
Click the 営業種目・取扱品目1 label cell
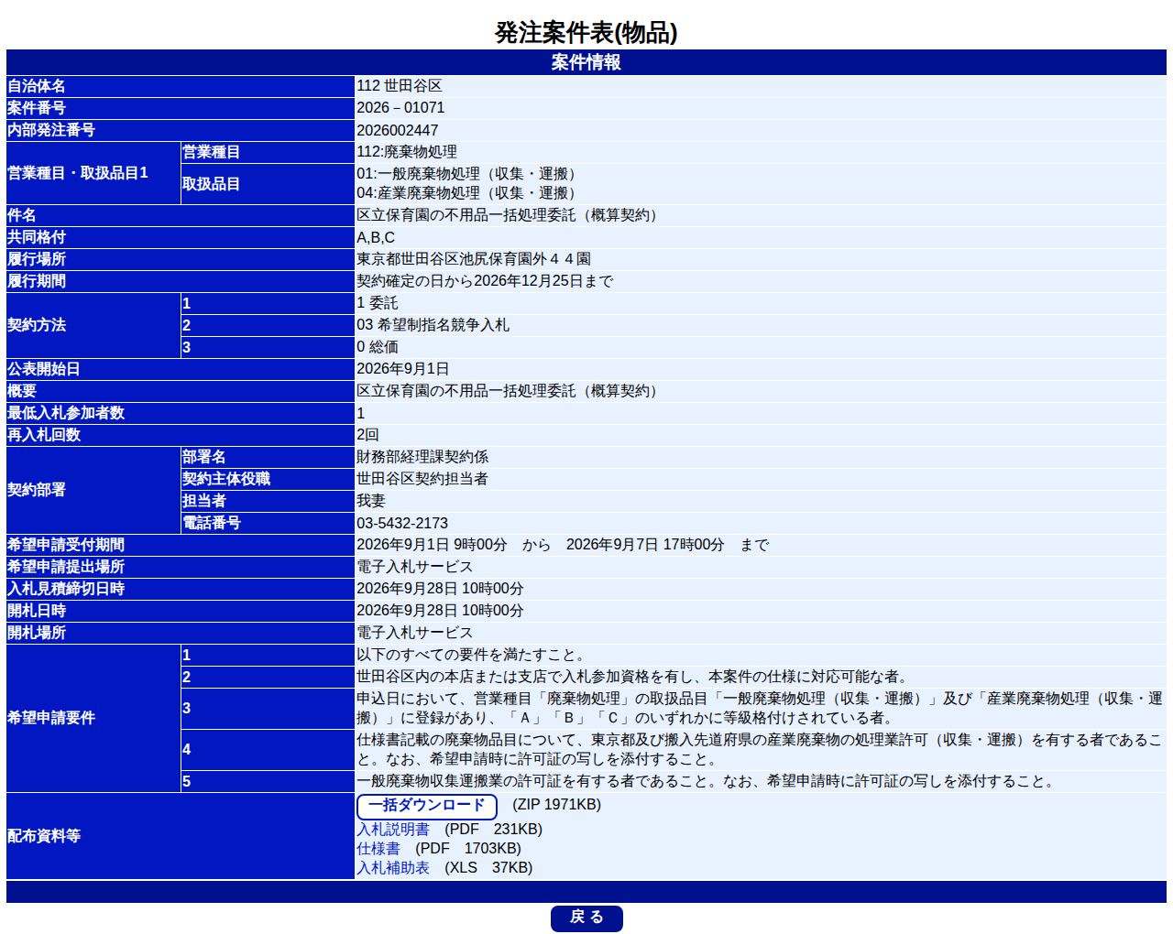[93, 173]
